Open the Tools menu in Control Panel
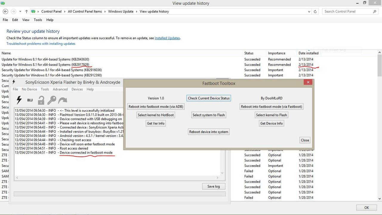Image resolution: width=382 pixels, height=215 pixels. 38,20
